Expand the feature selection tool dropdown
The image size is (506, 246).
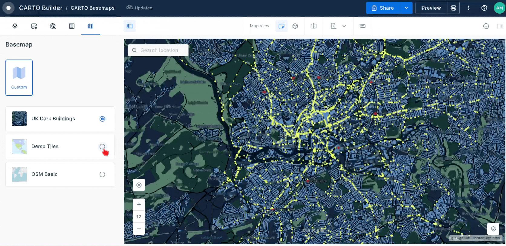point(344,26)
